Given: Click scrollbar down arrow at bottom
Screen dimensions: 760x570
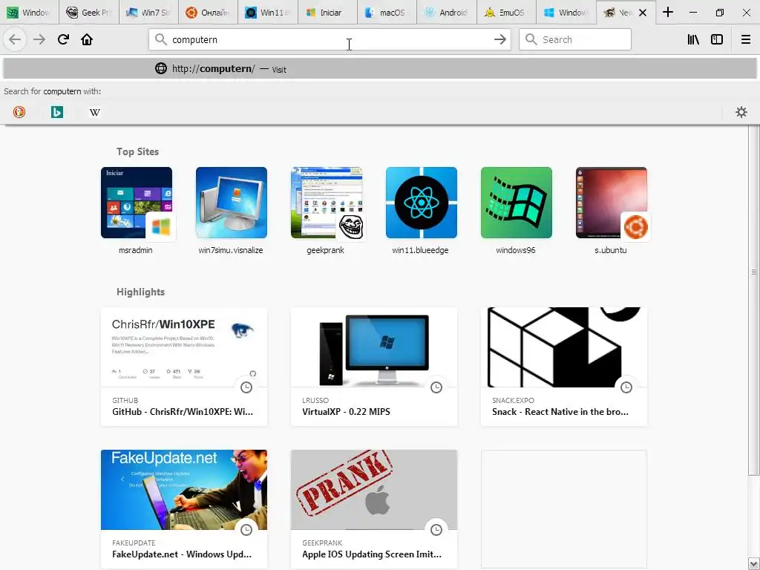Looking at the screenshot, I should (x=754, y=564).
